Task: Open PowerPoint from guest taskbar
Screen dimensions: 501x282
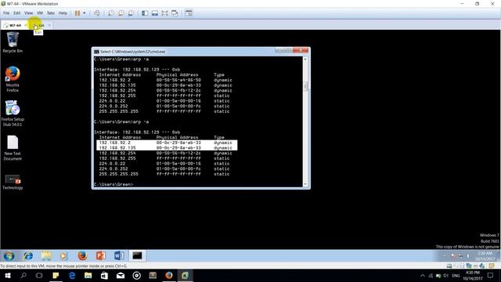Action: click(101, 256)
